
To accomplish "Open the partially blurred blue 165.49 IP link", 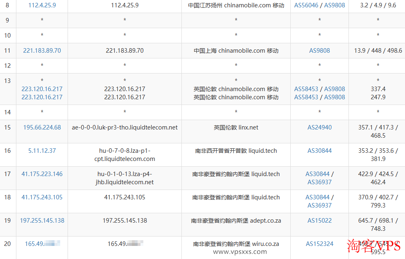I will click(x=42, y=243).
